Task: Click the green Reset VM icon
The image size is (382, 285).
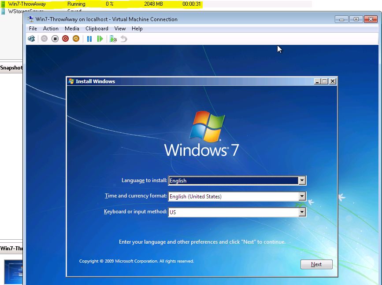Action: coord(100,39)
